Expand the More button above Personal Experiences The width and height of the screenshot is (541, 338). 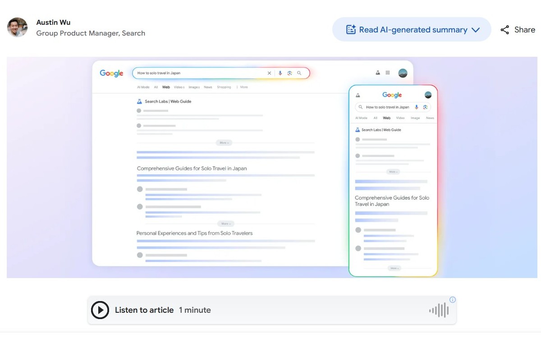tap(225, 224)
